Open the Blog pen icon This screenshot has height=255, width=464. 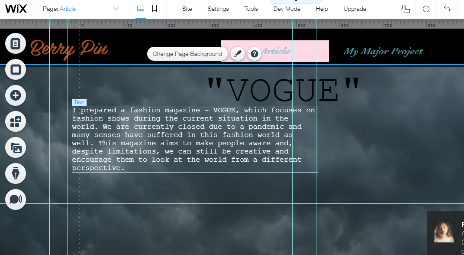pos(16,173)
